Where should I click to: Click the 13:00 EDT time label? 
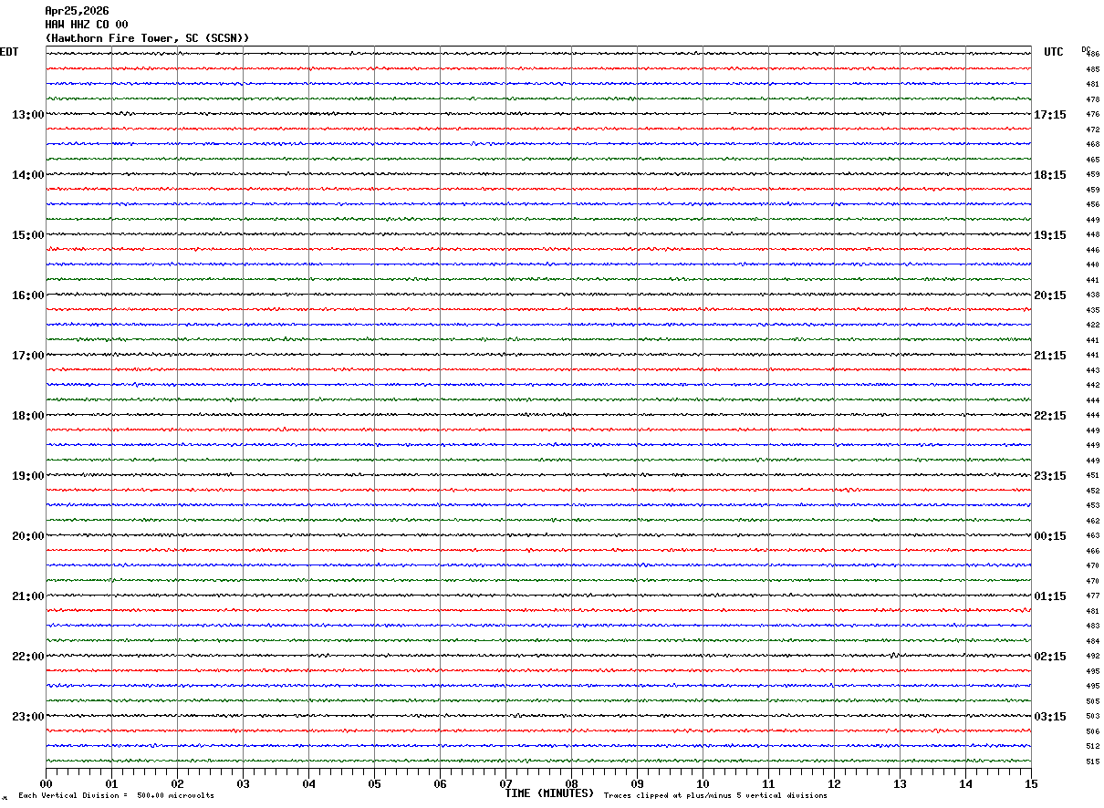coord(27,115)
